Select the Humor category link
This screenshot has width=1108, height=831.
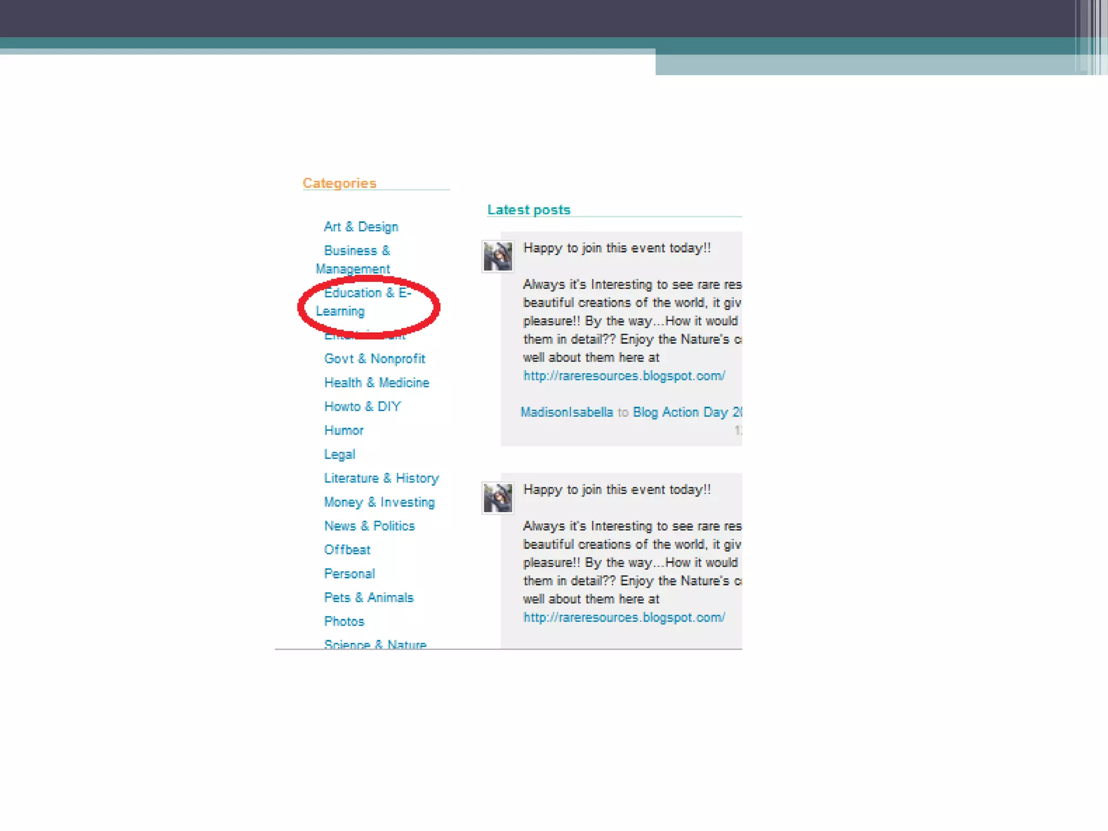coord(344,430)
